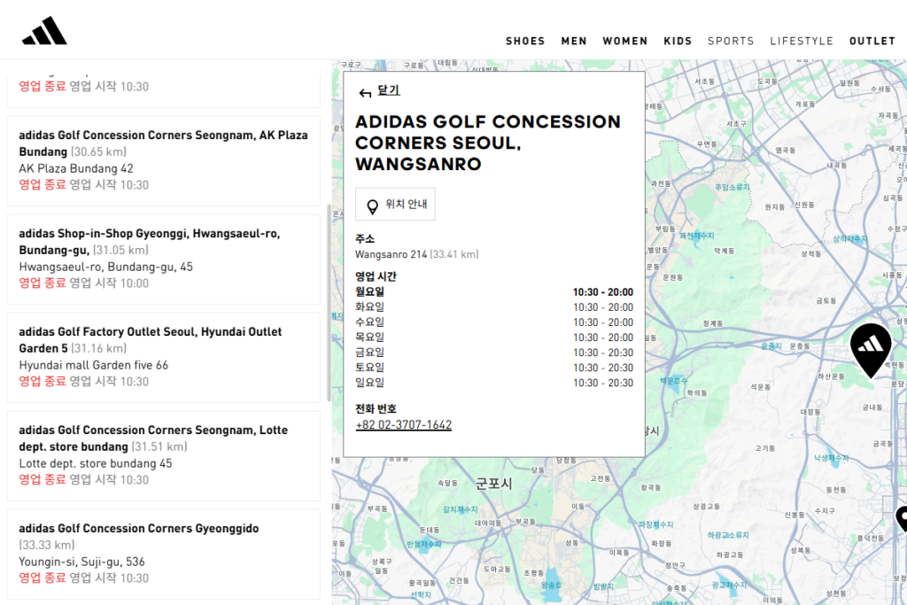This screenshot has width=907, height=605.
Task: Choose Hyundai Outlet Garden 5 store listing
Action: (164, 357)
